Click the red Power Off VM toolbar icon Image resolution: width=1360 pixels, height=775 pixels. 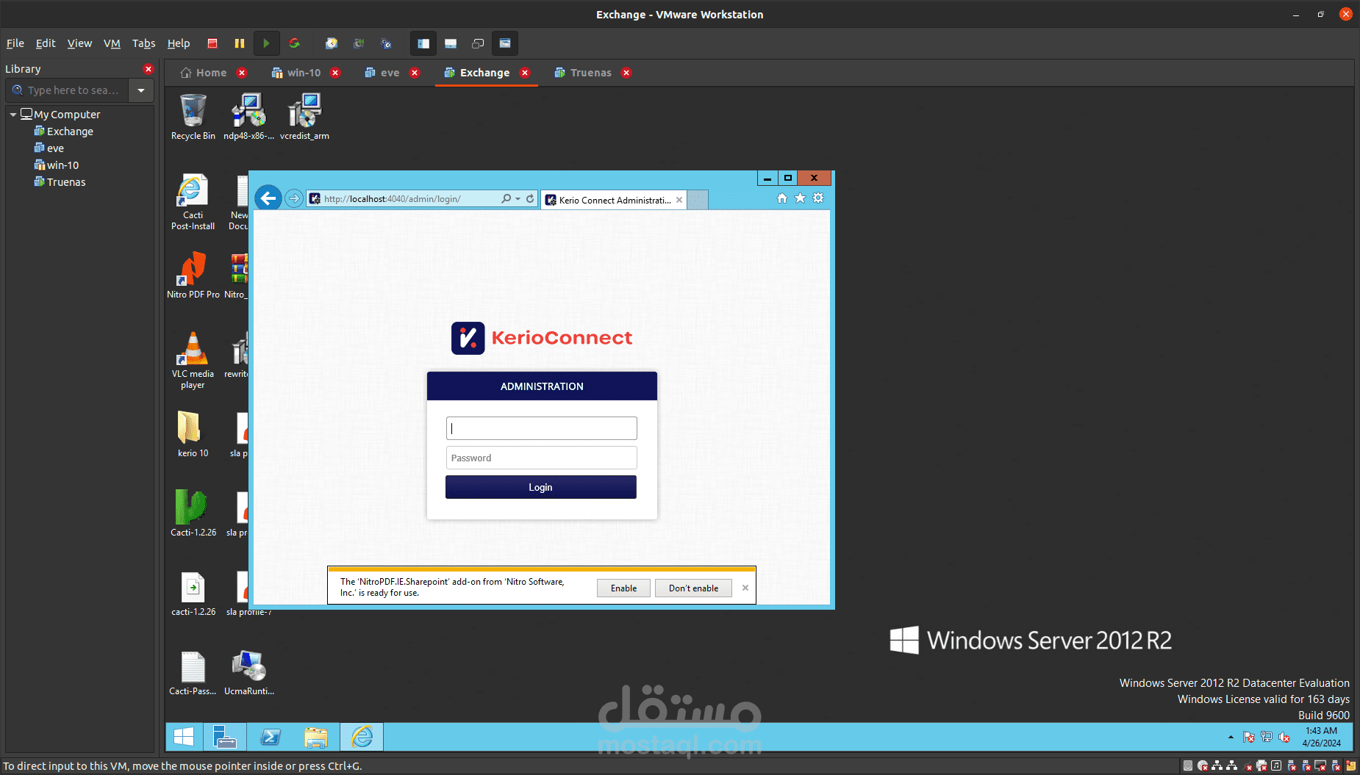point(212,43)
